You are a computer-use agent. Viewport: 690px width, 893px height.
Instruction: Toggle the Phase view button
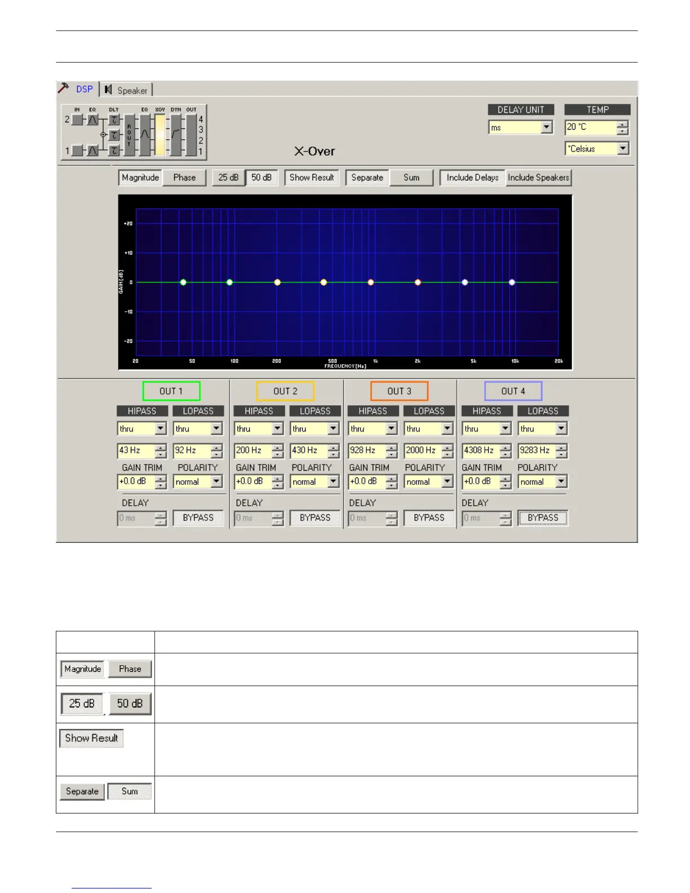click(184, 178)
